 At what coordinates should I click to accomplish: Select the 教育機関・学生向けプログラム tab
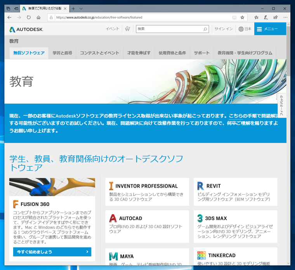point(245,53)
